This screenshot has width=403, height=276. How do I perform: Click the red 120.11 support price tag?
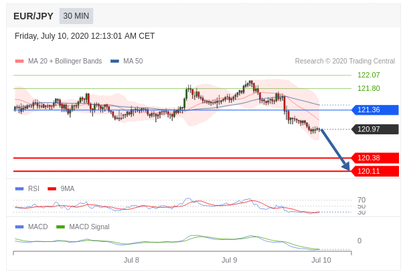point(375,171)
